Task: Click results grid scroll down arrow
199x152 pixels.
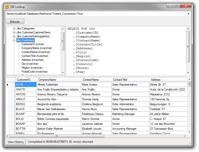Action: pyautogui.click(x=189, y=132)
